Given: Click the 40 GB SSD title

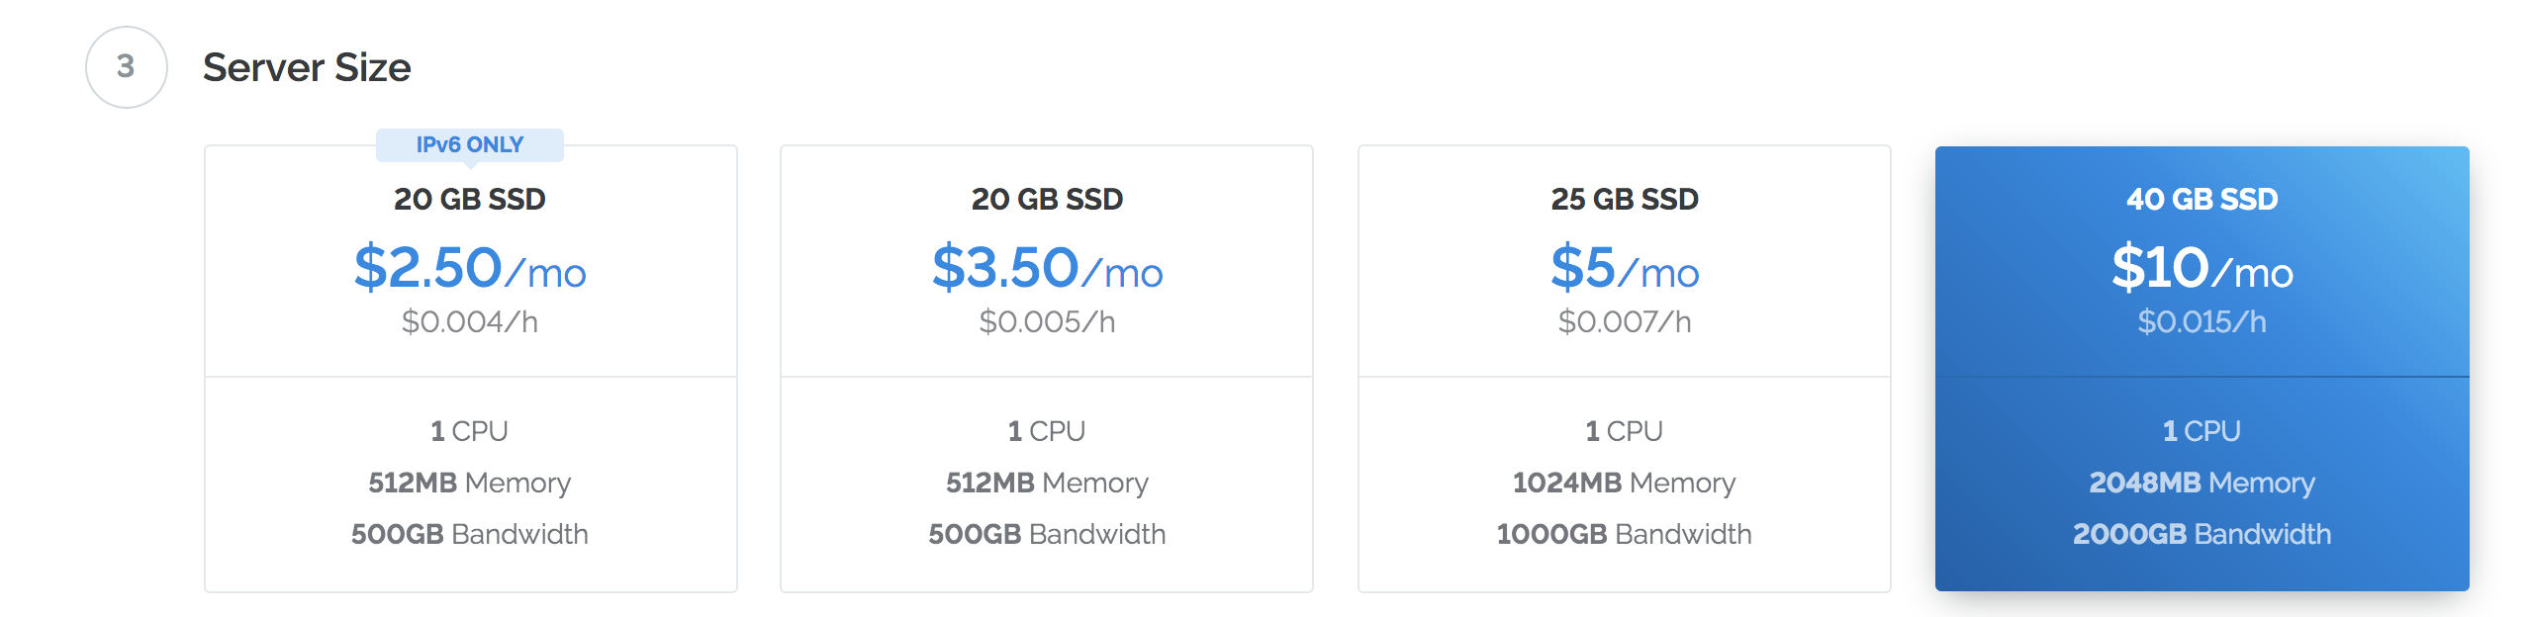Looking at the screenshot, I should point(2202,199).
